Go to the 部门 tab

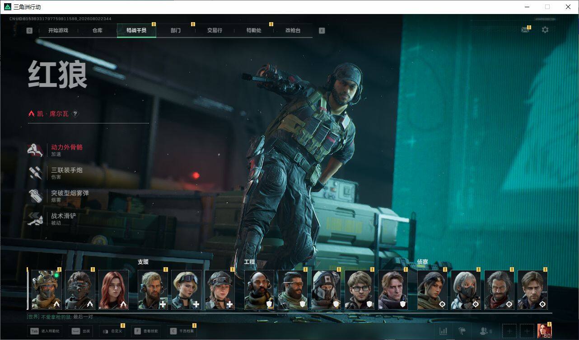[x=176, y=31]
